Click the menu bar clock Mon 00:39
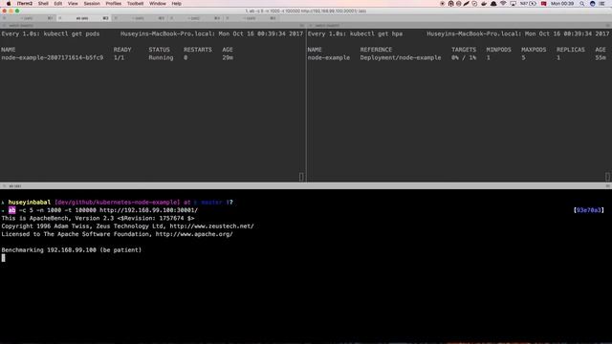Image resolution: width=612 pixels, height=344 pixels. point(562,4)
